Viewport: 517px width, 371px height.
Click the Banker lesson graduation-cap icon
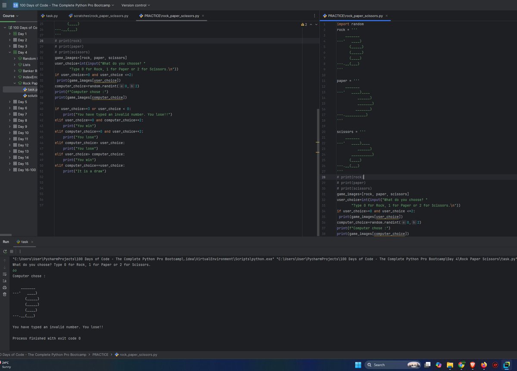[20, 71]
